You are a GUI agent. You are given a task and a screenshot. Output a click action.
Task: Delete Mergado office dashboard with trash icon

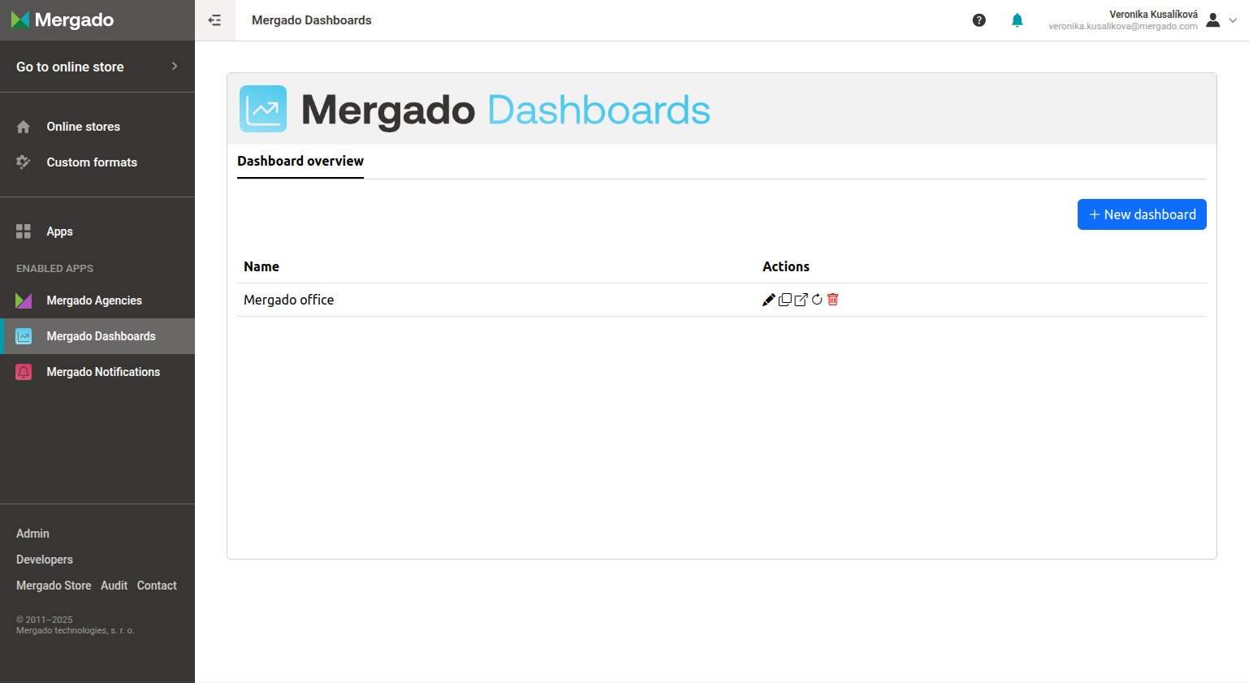[832, 300]
